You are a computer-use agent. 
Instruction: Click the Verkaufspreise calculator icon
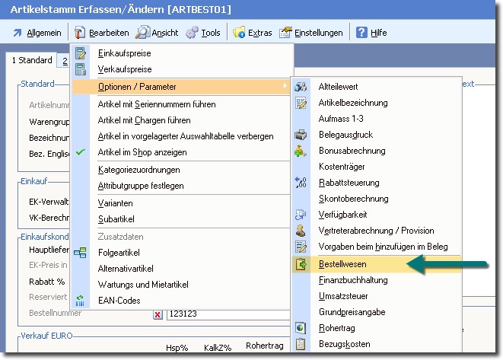point(81,69)
